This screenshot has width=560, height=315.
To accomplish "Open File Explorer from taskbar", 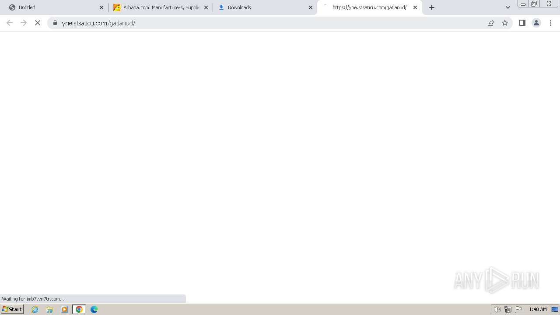I will tap(49, 309).
